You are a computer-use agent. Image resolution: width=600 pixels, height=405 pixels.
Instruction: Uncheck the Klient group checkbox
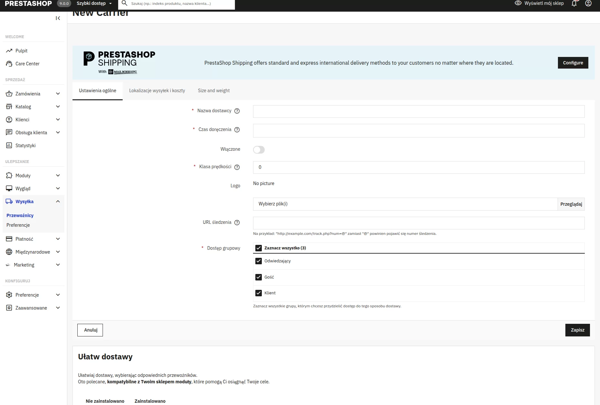[259, 293]
